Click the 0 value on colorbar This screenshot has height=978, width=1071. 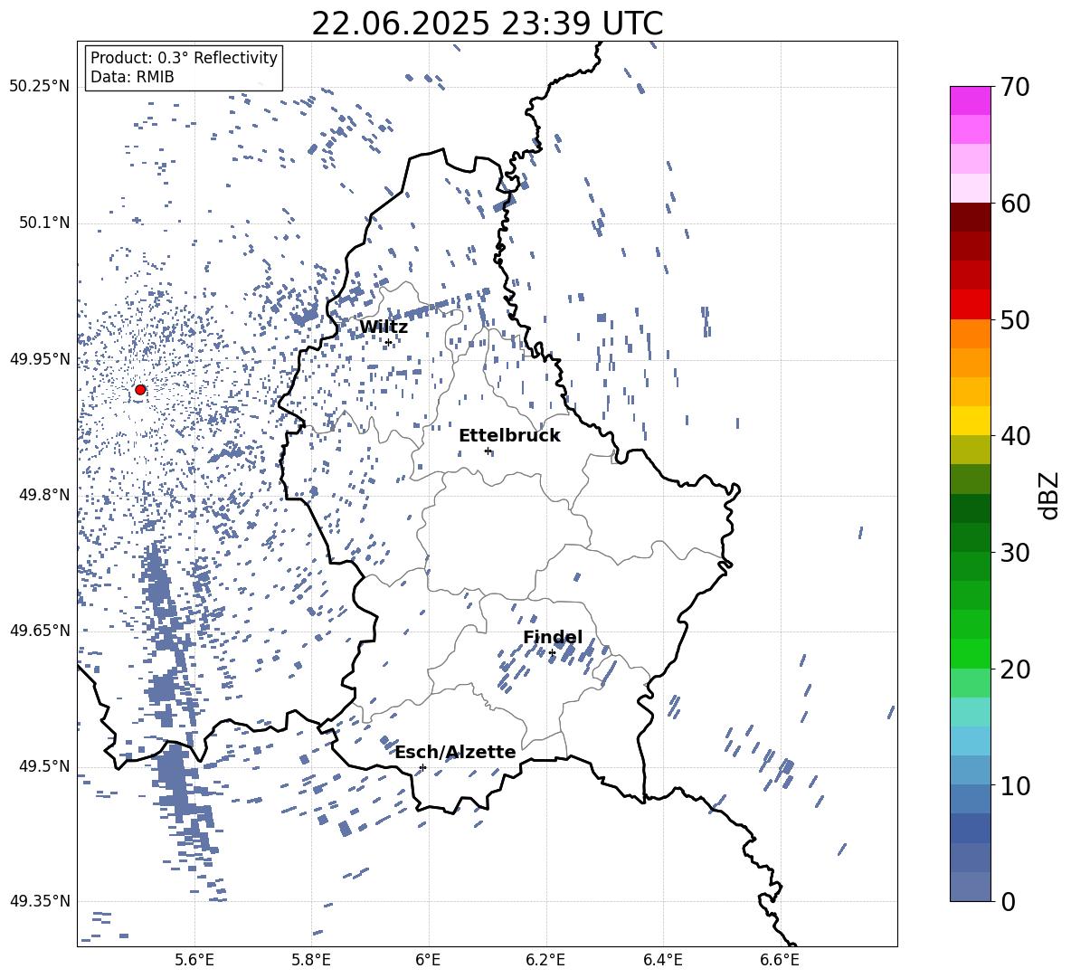[x=1008, y=901]
